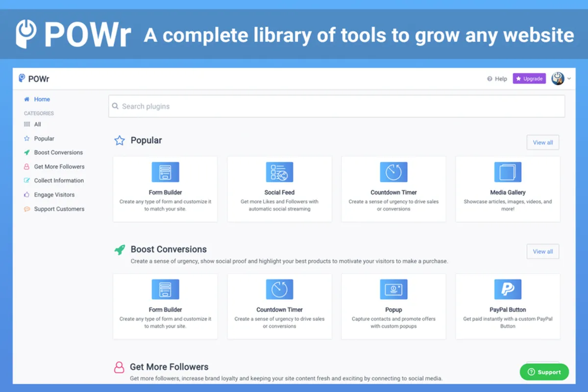
Task: Click the person icon beside Get More Followers heading
Action: point(119,367)
